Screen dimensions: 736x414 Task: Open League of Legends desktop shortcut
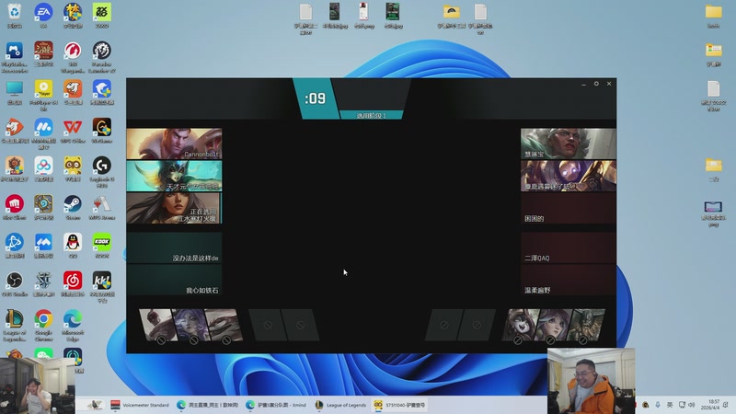pos(15,326)
